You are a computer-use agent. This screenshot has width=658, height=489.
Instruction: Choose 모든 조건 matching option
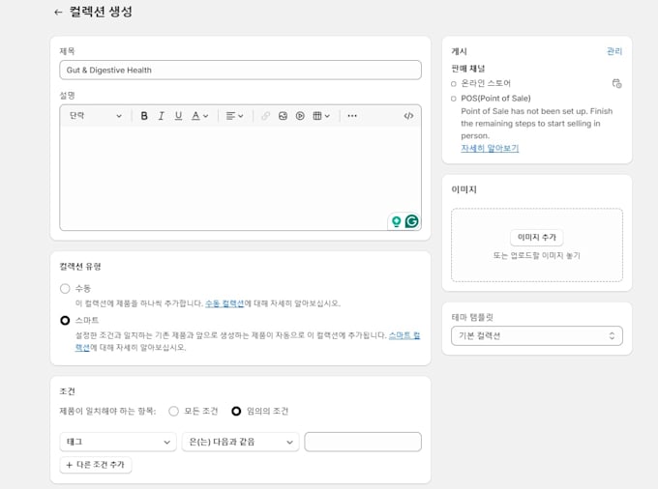click(x=173, y=411)
